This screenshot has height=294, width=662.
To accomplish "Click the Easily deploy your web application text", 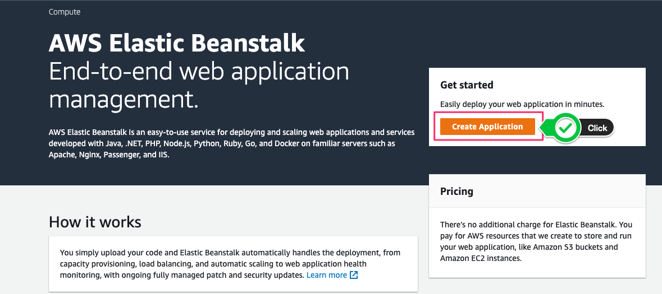I will tap(522, 104).
